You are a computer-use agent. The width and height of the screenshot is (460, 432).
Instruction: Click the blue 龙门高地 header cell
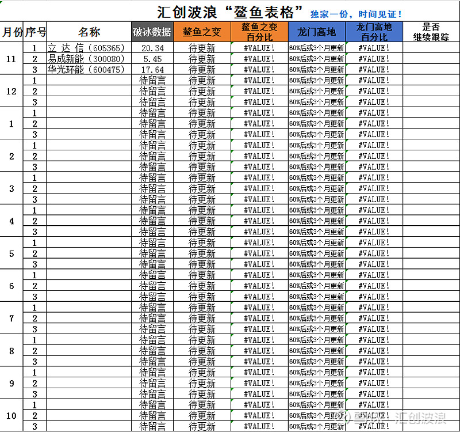[317, 32]
